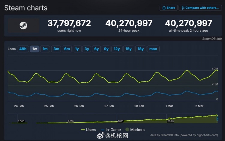Click the share arrow icon
The height and width of the screenshot is (141, 225).
[x=164, y=8]
